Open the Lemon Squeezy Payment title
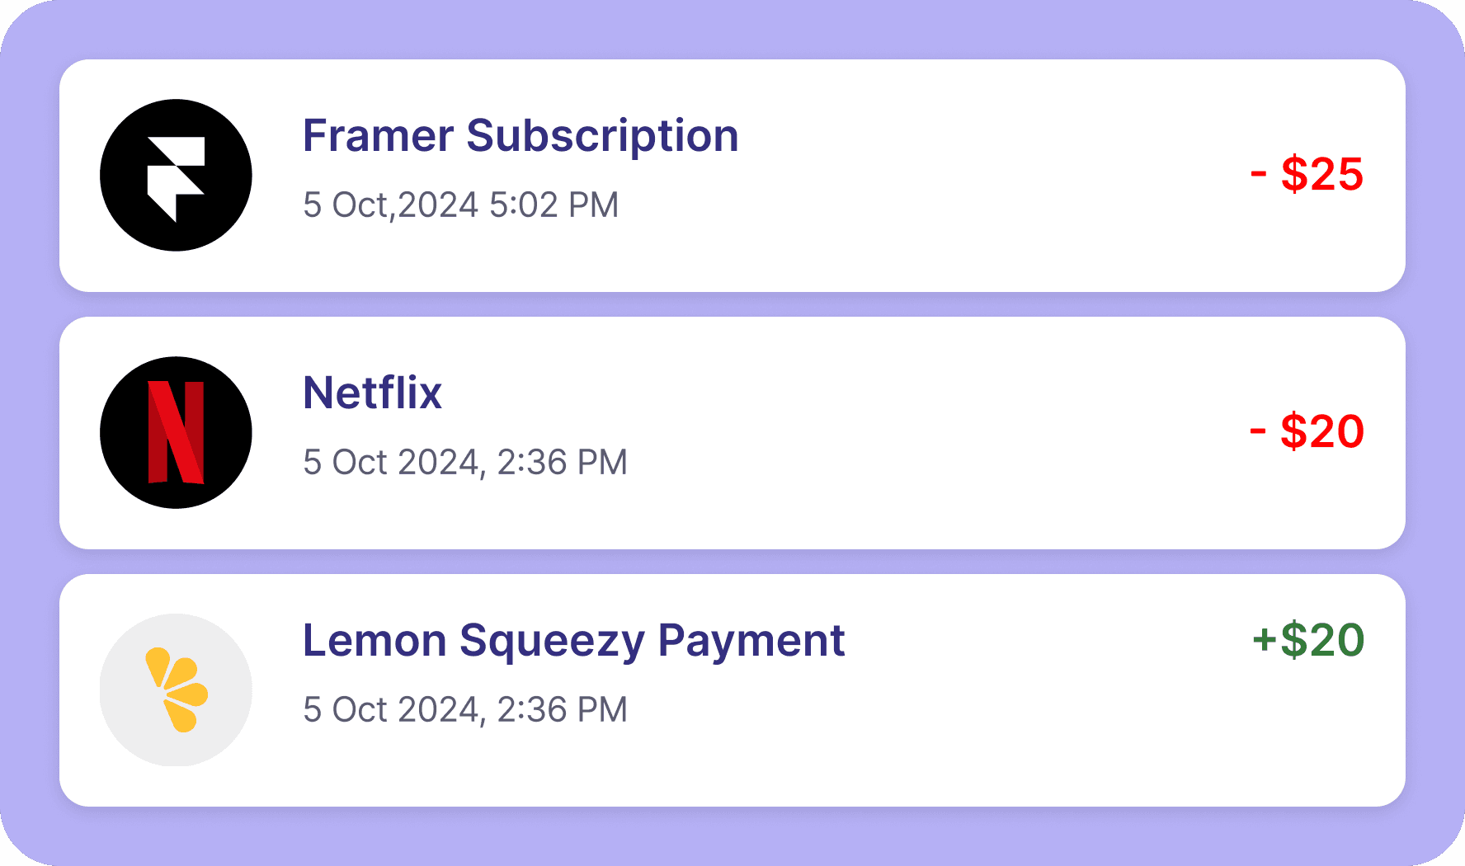 (x=573, y=640)
